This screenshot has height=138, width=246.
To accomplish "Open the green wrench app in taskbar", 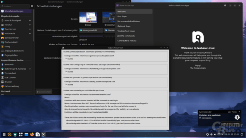I will [x=15, y=135].
